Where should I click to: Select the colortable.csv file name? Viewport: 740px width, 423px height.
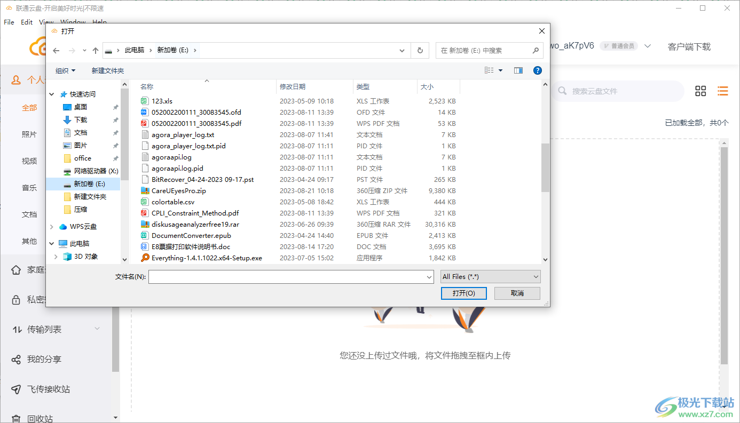[173, 202]
